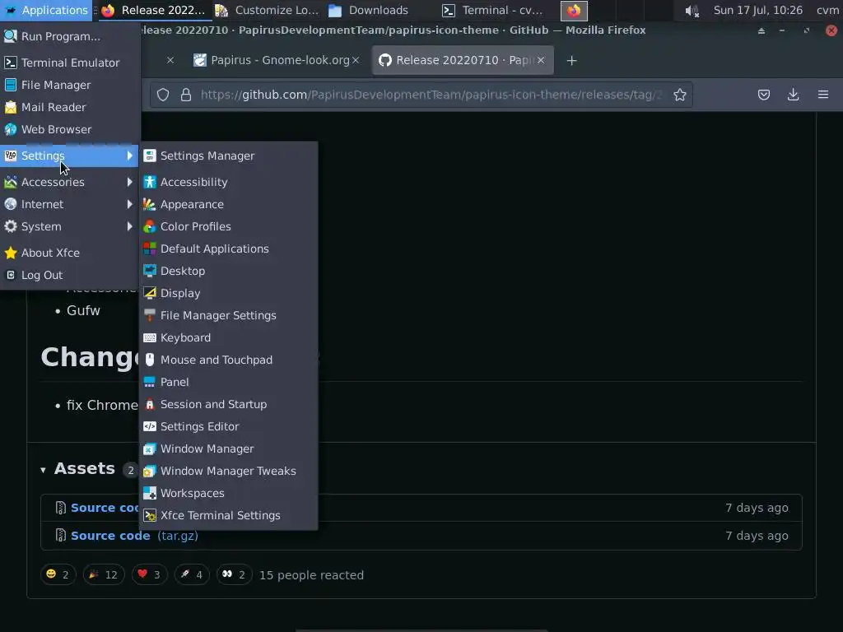Click the Window Manager Tweaks icon

(150, 471)
